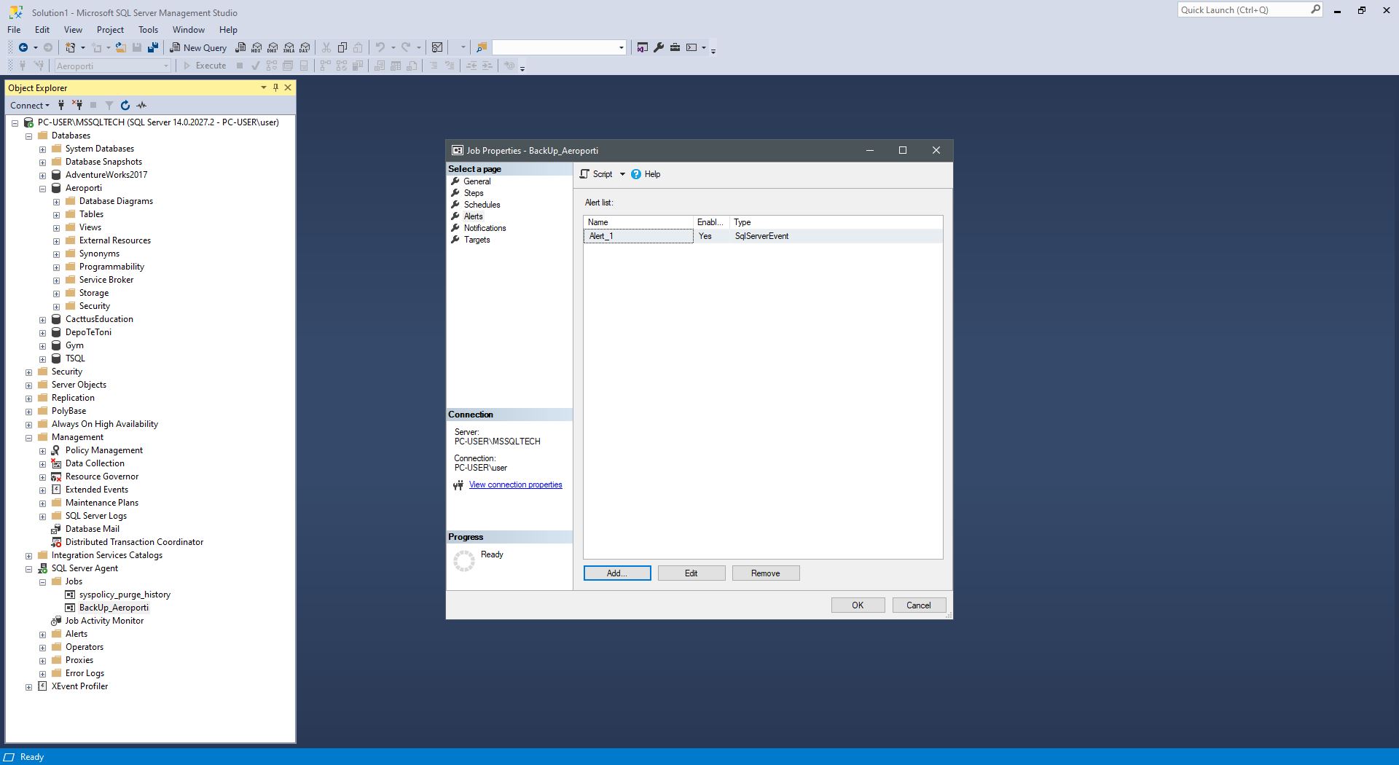Open the Script dropdown arrow
This screenshot has width=1399, height=765.
(622, 174)
